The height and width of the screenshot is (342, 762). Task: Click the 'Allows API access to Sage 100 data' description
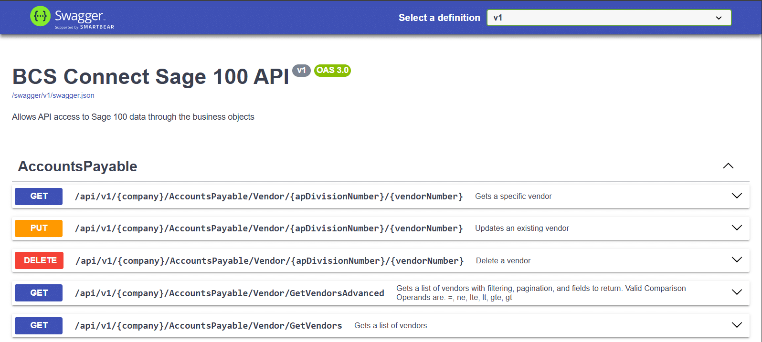(x=133, y=117)
